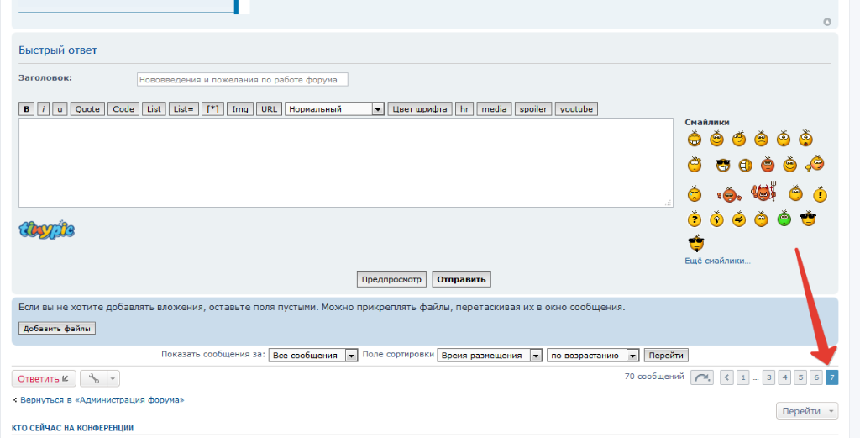Insert the devil smiley holding a trident
Screen dimensions: 860x438
tap(763, 193)
